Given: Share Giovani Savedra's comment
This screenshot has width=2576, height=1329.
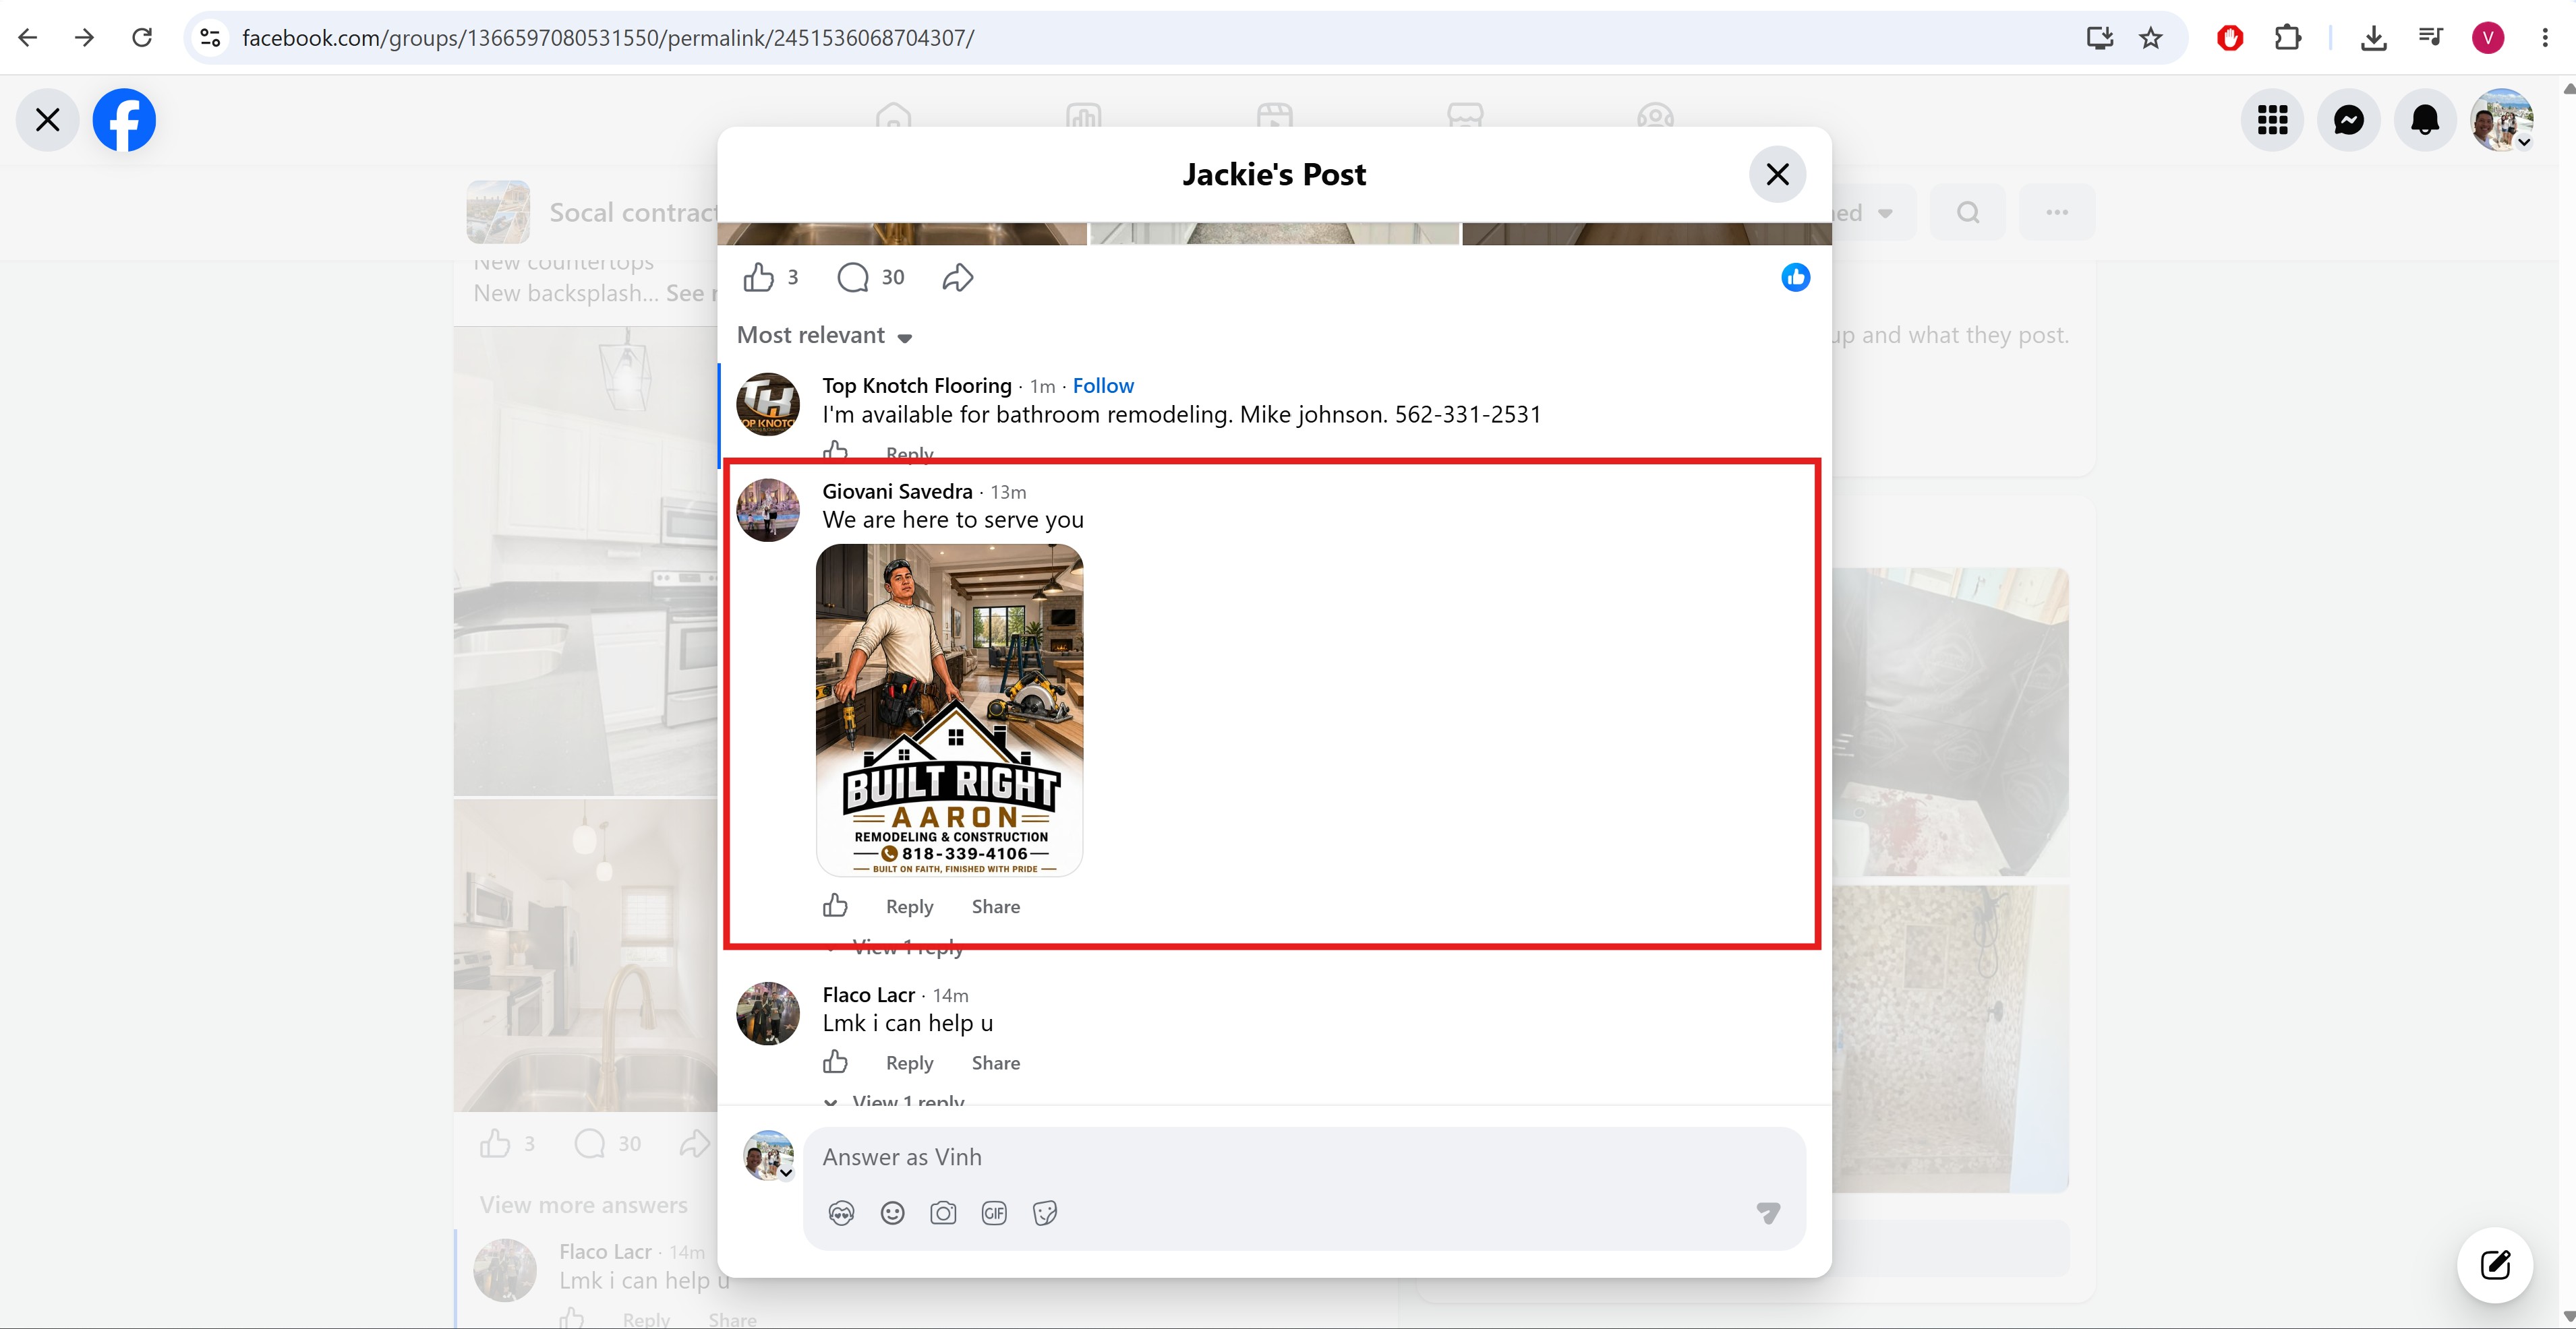Looking at the screenshot, I should point(996,906).
